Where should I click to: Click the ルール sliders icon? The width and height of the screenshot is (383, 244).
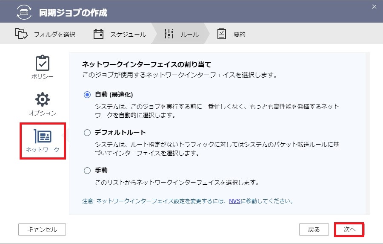(169, 34)
